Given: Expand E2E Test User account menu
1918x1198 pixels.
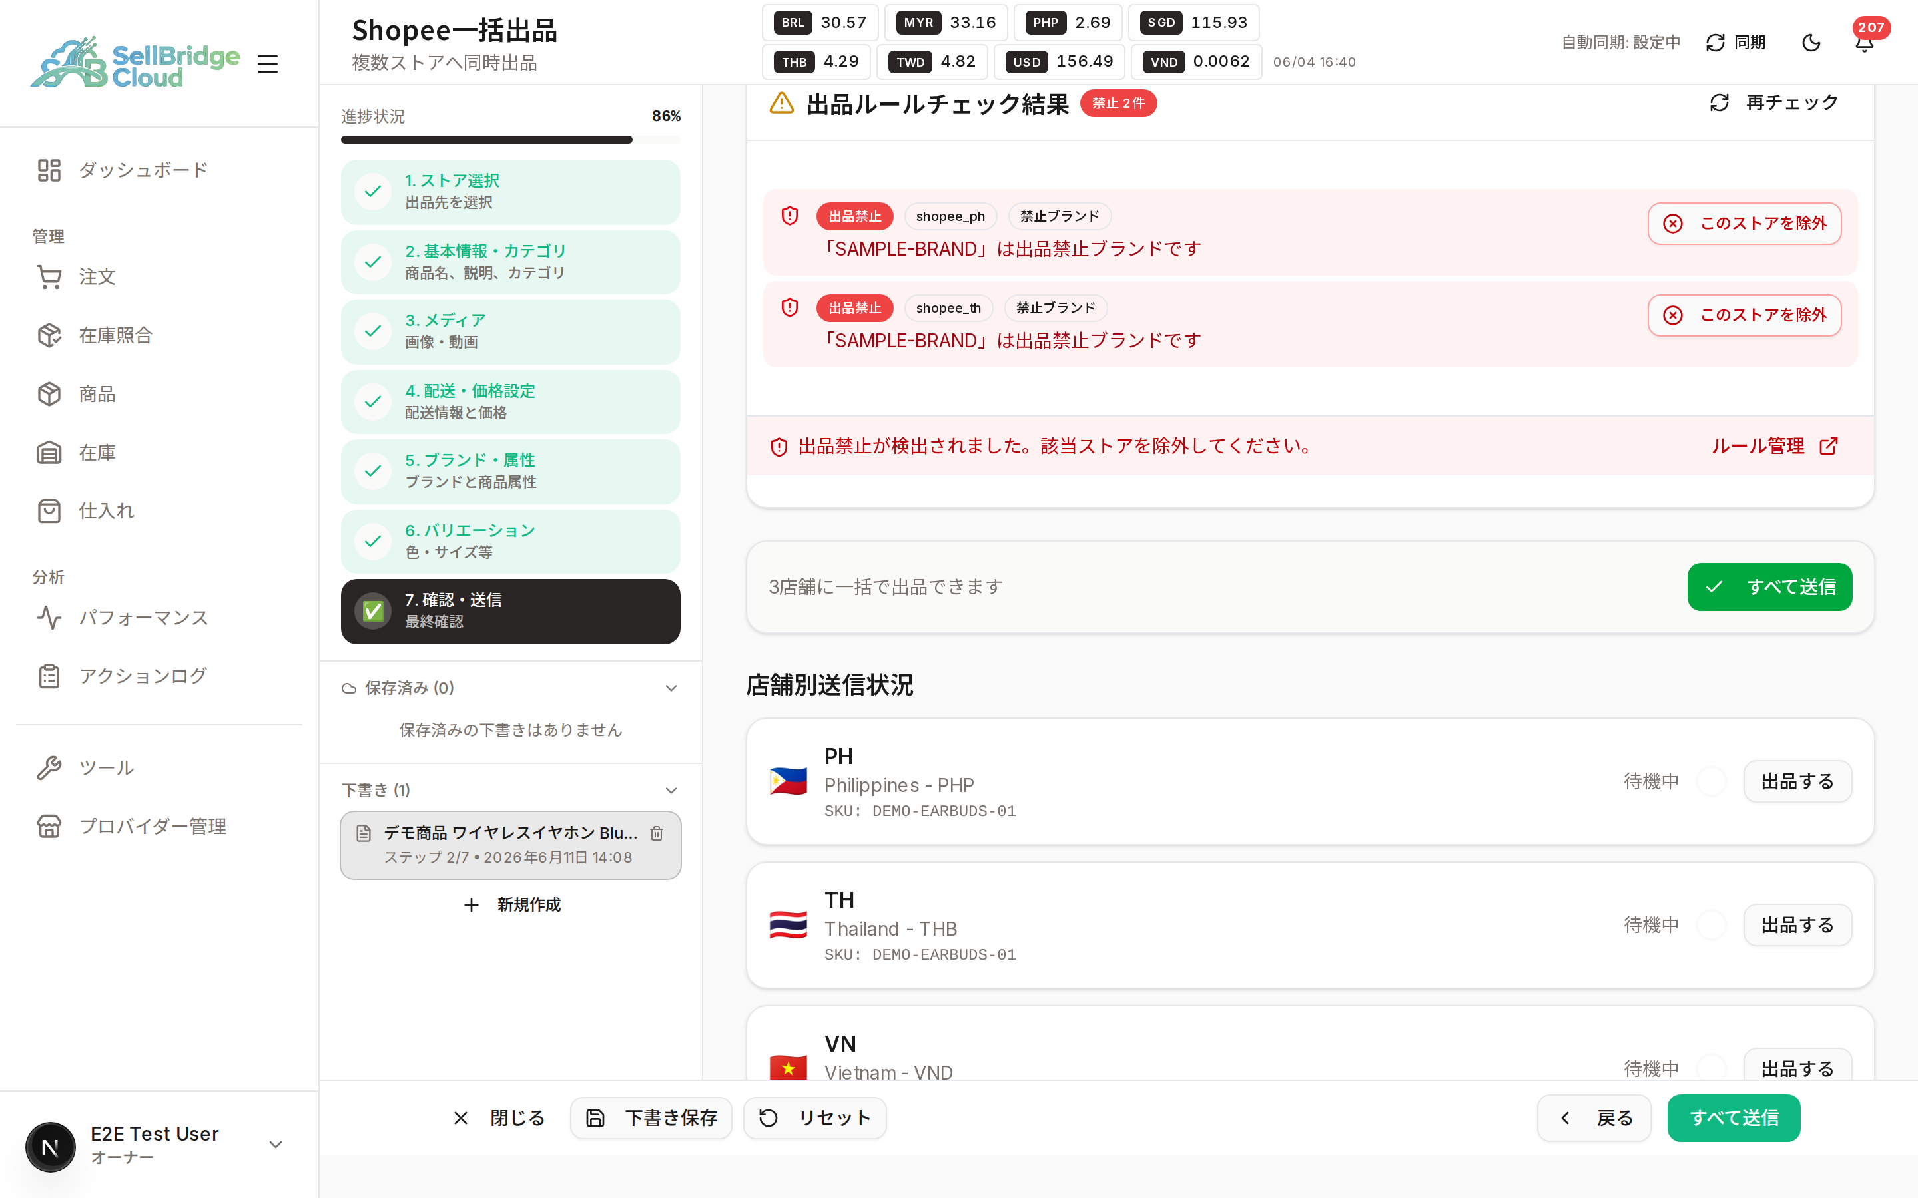Looking at the screenshot, I should (276, 1144).
